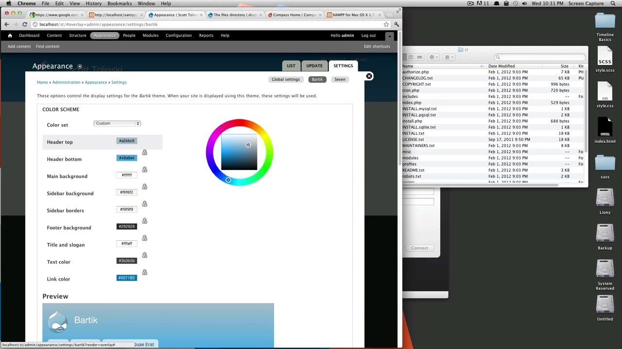Open Chrome's wrench settings menu
Screen dimensions: 622x349
397,24
